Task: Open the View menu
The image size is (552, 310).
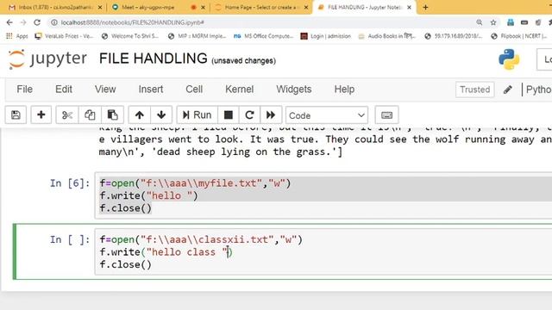Action: point(105,90)
